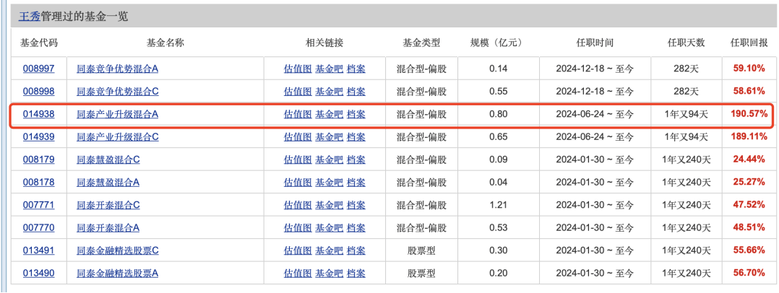
Task: Open fund code 008997 link
Action: [38, 69]
